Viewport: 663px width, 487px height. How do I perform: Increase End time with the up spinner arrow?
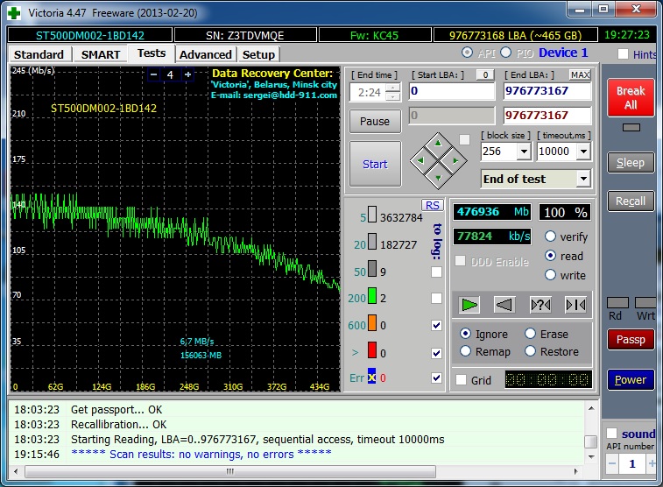(393, 88)
